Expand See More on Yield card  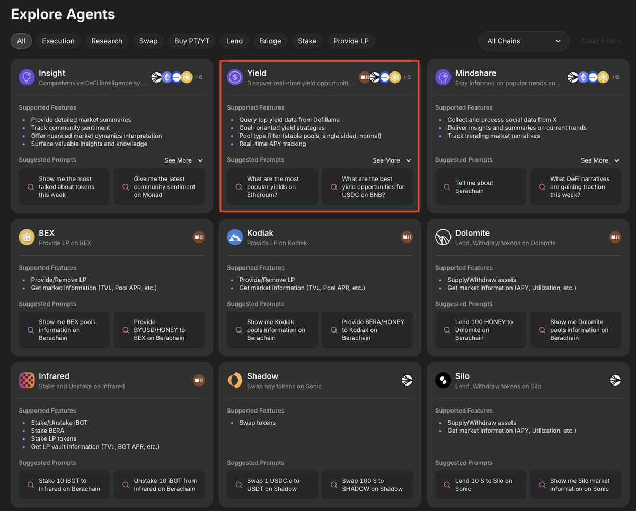pyautogui.click(x=392, y=160)
